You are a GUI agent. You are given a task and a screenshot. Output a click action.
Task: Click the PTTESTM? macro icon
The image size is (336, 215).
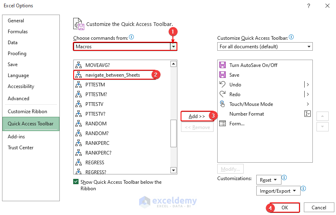click(79, 94)
